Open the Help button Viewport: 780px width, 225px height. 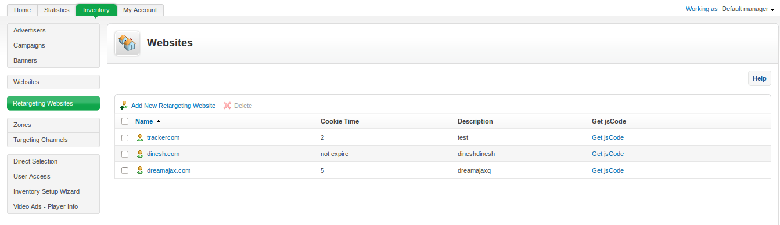[759, 78]
